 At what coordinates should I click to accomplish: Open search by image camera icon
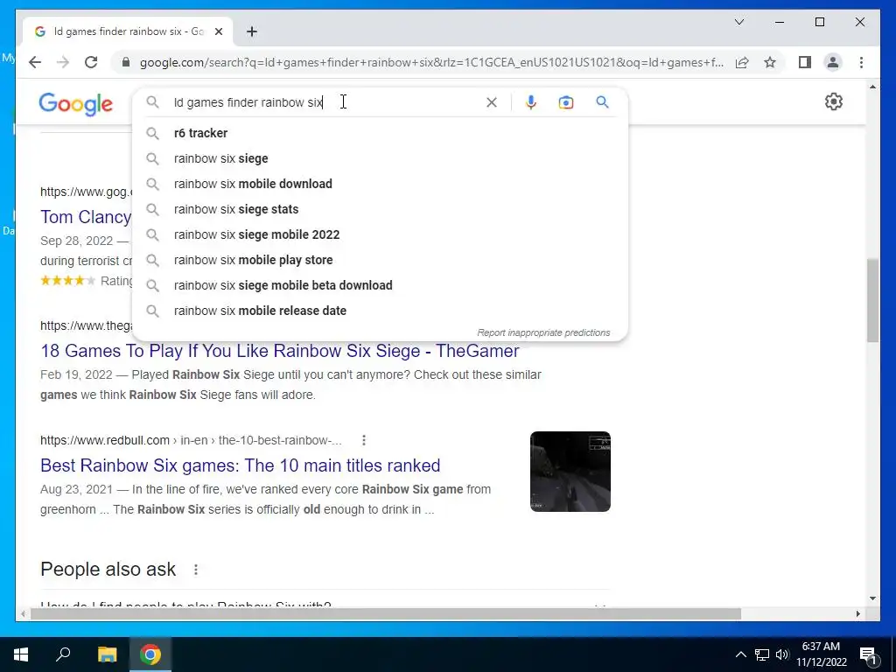[x=566, y=102]
